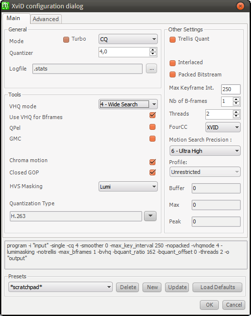This screenshot has width=251, height=316.
Task: Enable Trellis Quant checkbox
Action: (x=173, y=40)
